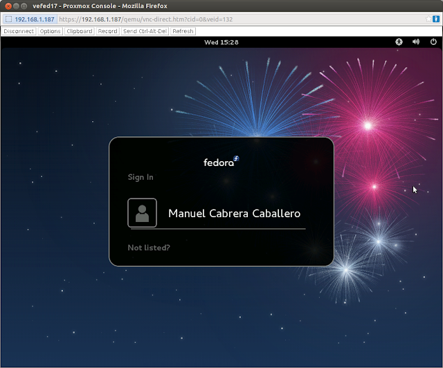Click the Wed 15:28 clock
Screen dimensions: 443x368
pyautogui.click(x=221, y=42)
